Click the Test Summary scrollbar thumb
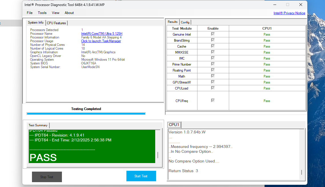 (x=158, y=155)
